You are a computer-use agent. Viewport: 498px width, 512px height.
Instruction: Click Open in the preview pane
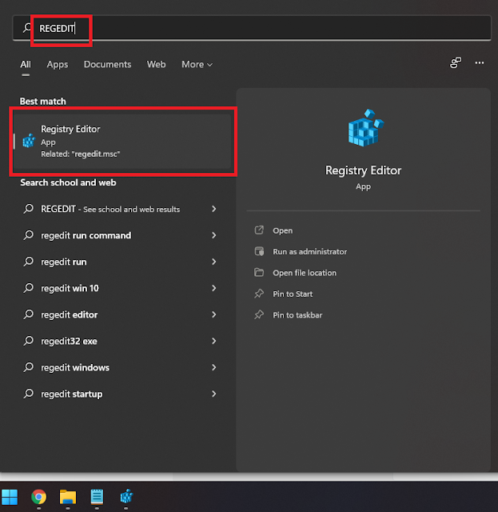pyautogui.click(x=283, y=230)
